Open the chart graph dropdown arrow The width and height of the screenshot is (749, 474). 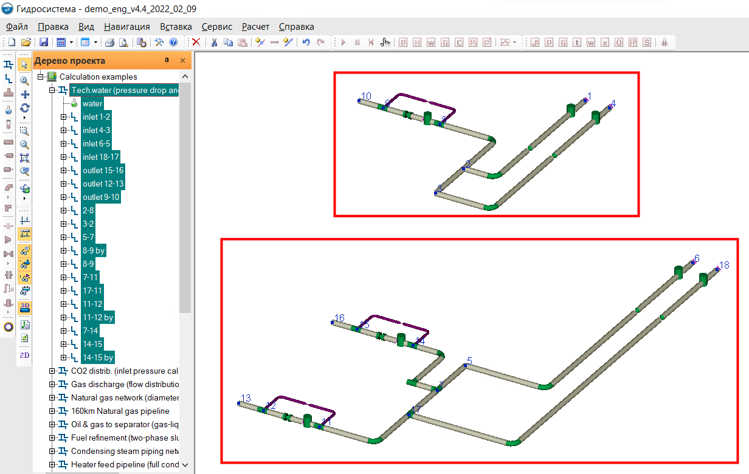coord(515,43)
